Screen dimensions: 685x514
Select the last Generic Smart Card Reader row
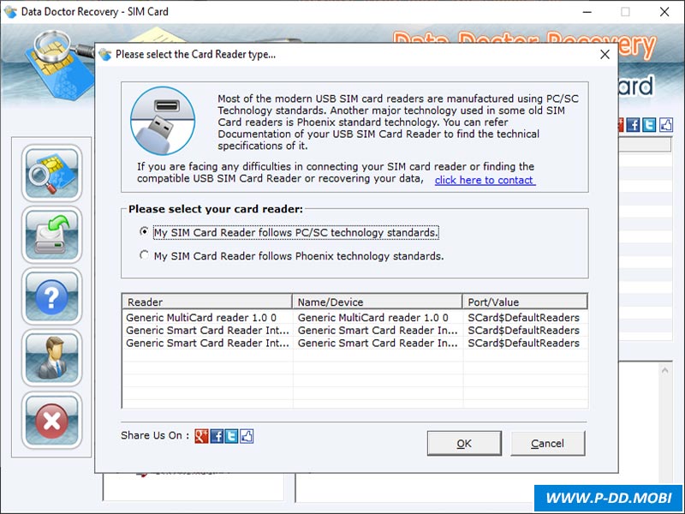pos(207,343)
